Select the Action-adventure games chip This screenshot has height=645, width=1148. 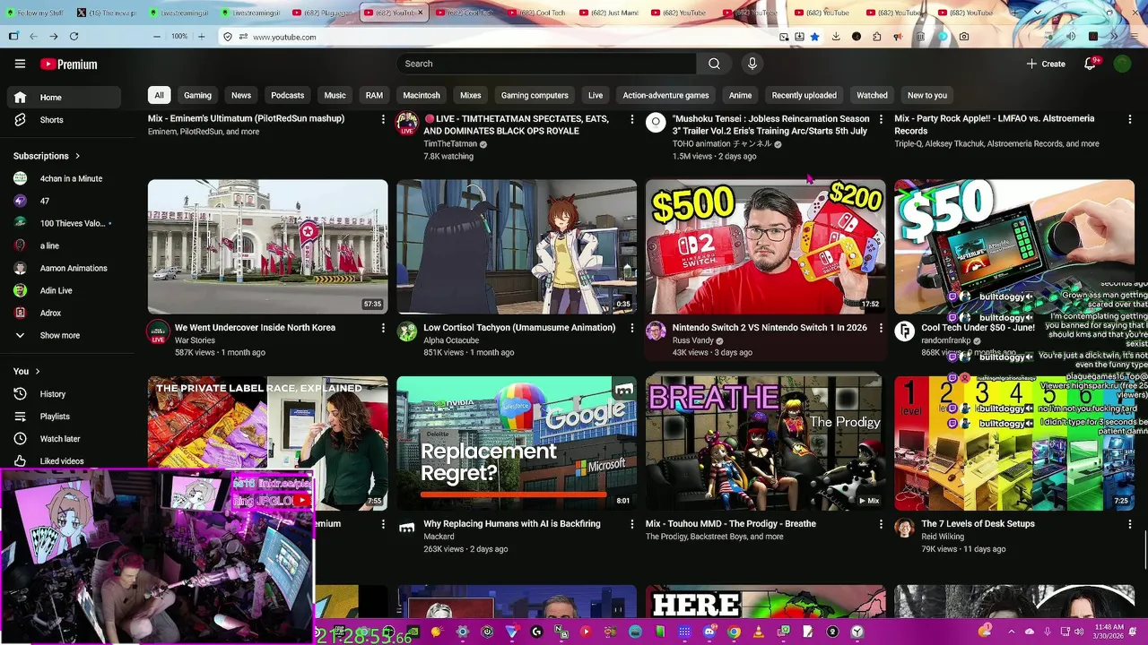[665, 95]
